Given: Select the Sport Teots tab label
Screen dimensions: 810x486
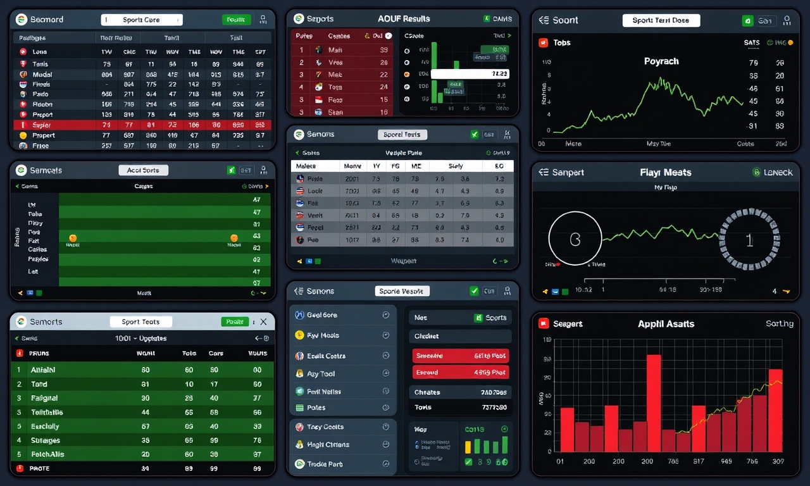Looking at the screenshot, I should pos(140,321).
